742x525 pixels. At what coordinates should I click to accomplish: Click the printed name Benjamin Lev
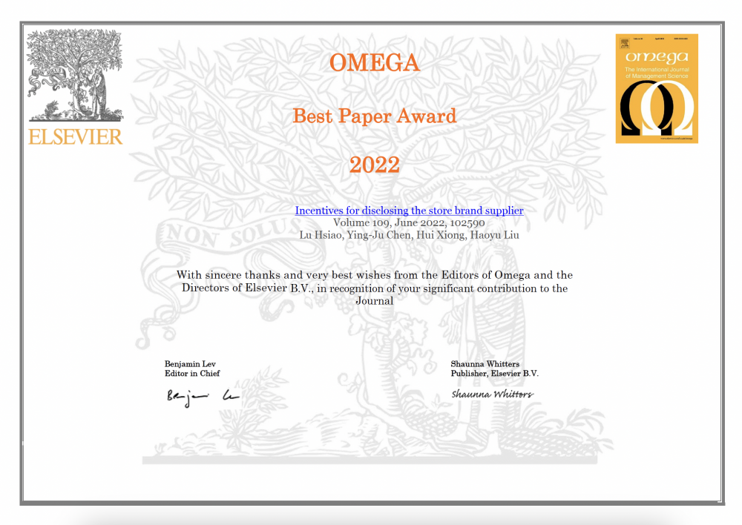(x=190, y=364)
